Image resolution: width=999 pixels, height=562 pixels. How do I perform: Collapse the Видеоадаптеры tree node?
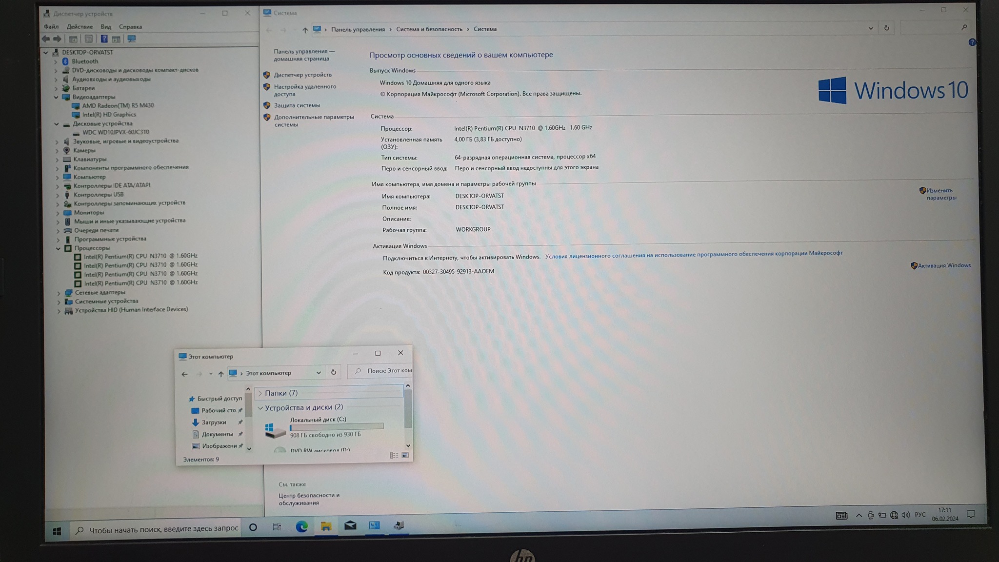[x=56, y=97]
